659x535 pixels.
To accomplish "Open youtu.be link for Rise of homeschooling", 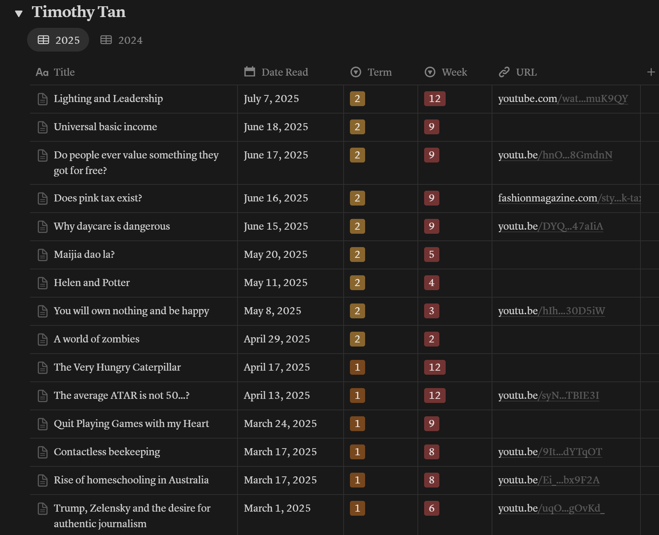I will pos(549,480).
